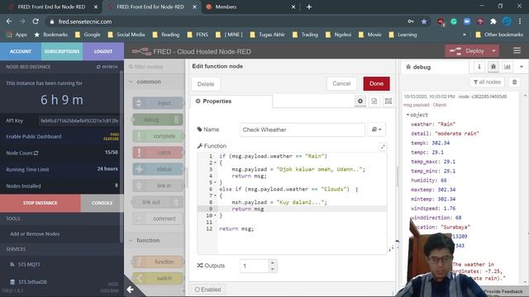This screenshot has width=529, height=297.
Task: Open STS InfluxDB service
Action: coord(28,281)
